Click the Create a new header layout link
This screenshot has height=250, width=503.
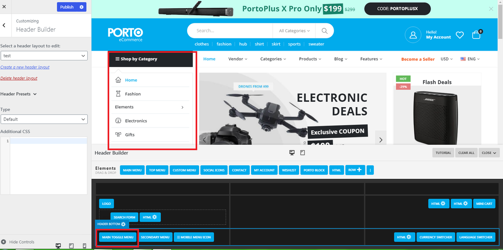(25, 67)
